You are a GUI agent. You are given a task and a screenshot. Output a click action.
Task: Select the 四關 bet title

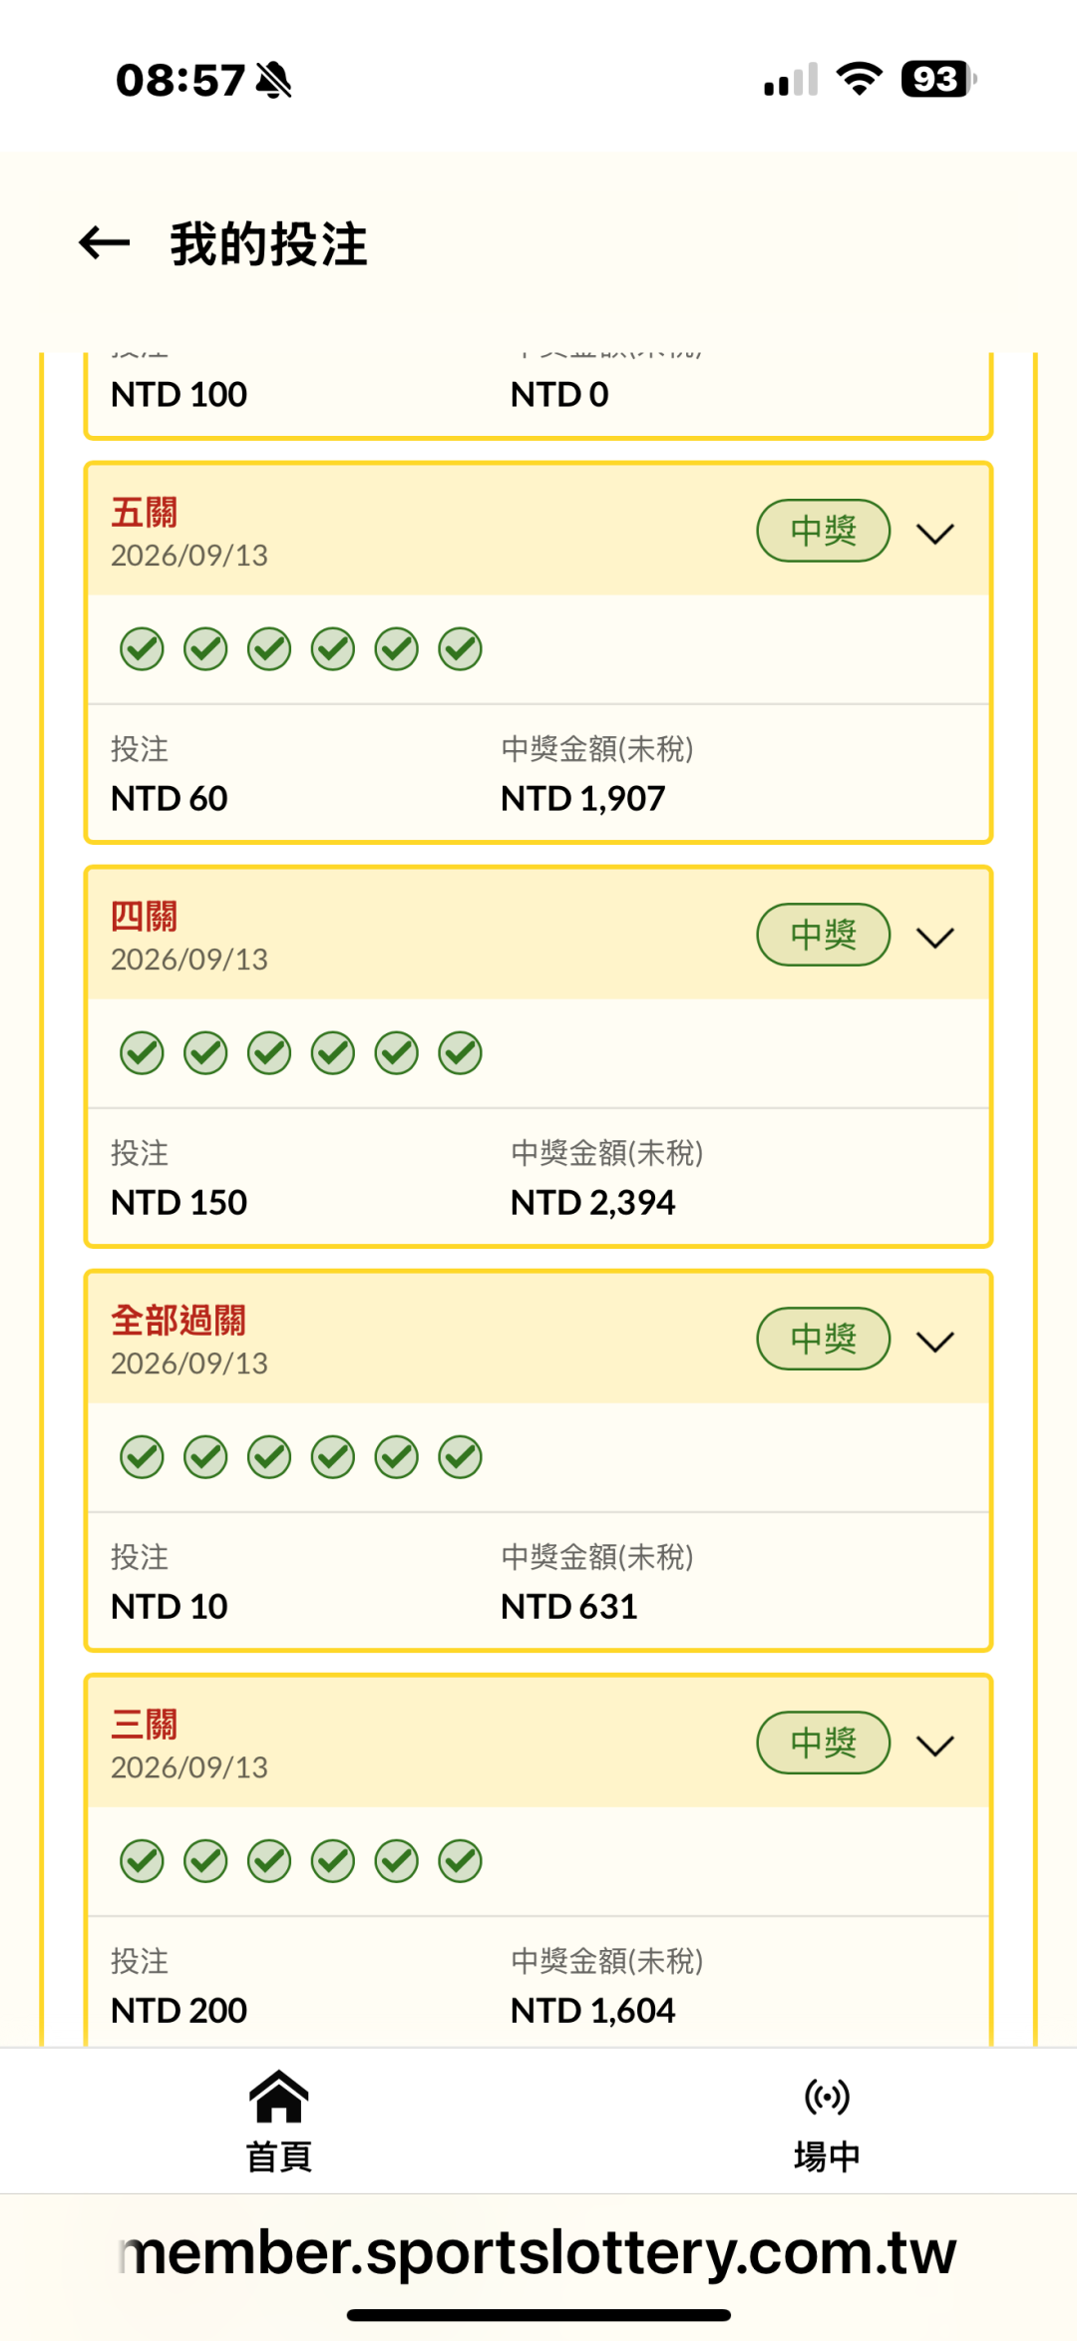pyautogui.click(x=145, y=916)
